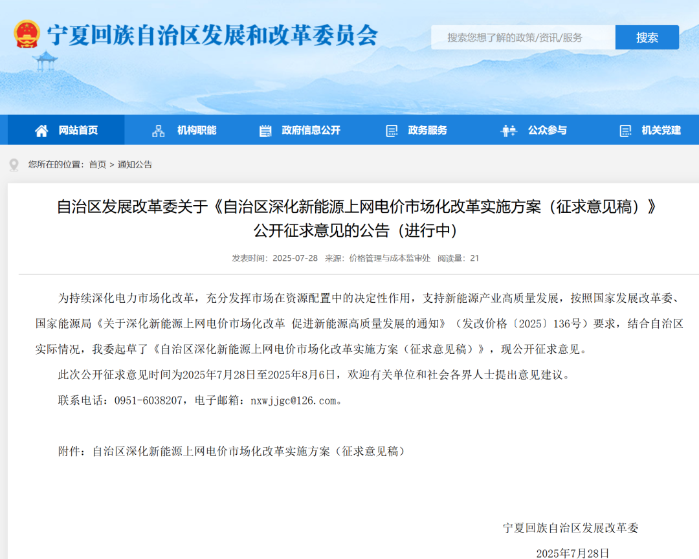
Task: Click the people icon beside 公众参与
Action: pyautogui.click(x=509, y=131)
